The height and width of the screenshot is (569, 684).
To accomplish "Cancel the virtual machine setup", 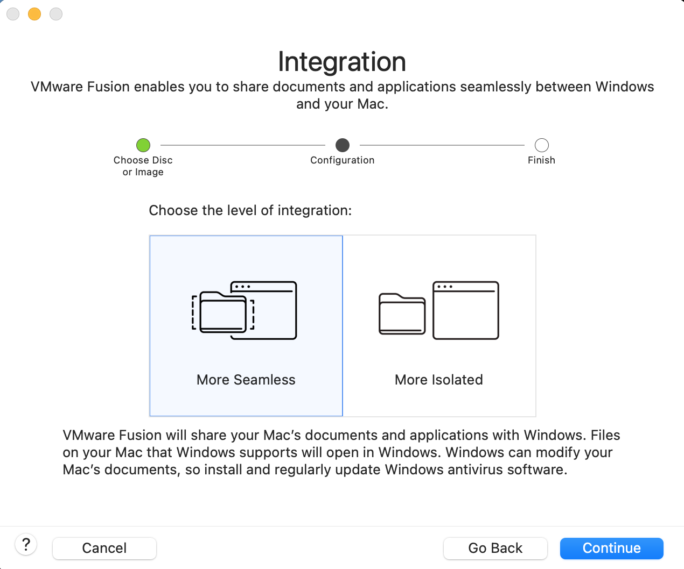I will tap(104, 548).
